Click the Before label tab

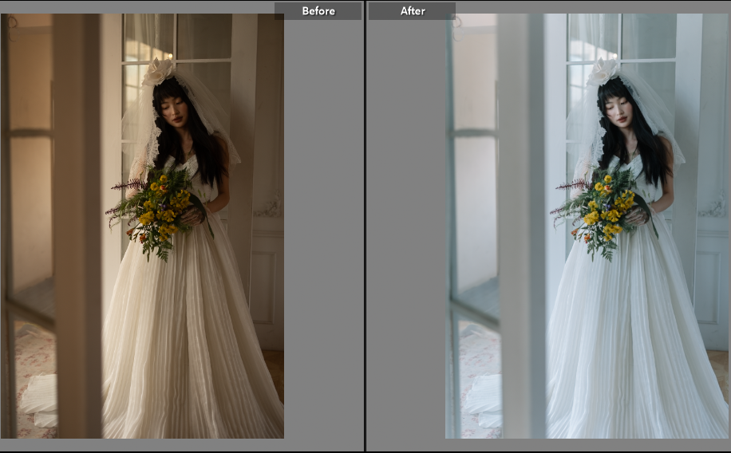(x=318, y=11)
